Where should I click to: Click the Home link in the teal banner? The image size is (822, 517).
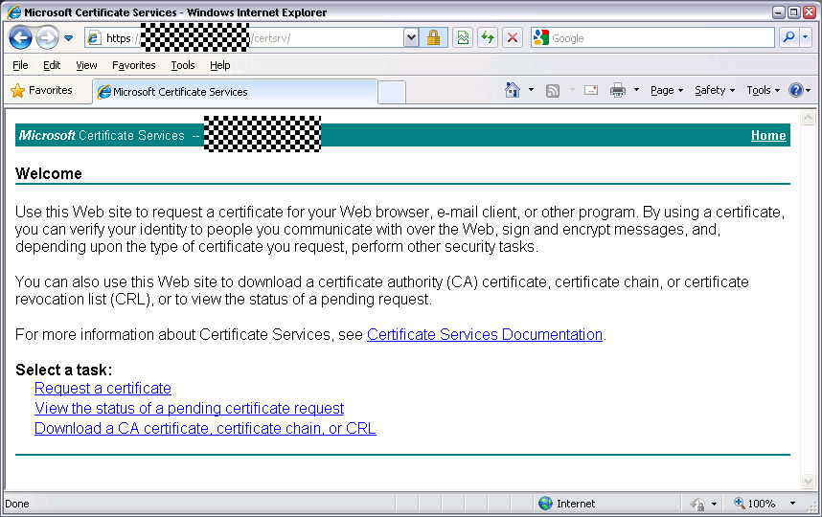[768, 135]
